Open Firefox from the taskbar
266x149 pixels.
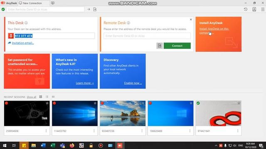coord(72,145)
